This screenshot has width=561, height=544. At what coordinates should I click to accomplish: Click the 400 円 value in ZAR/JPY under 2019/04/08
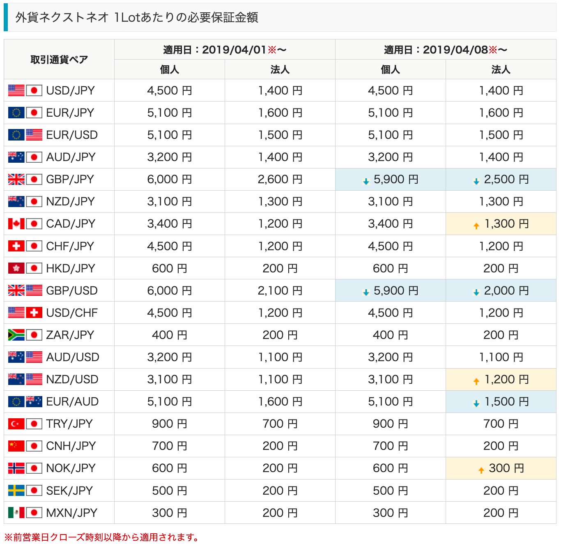pyautogui.click(x=391, y=335)
